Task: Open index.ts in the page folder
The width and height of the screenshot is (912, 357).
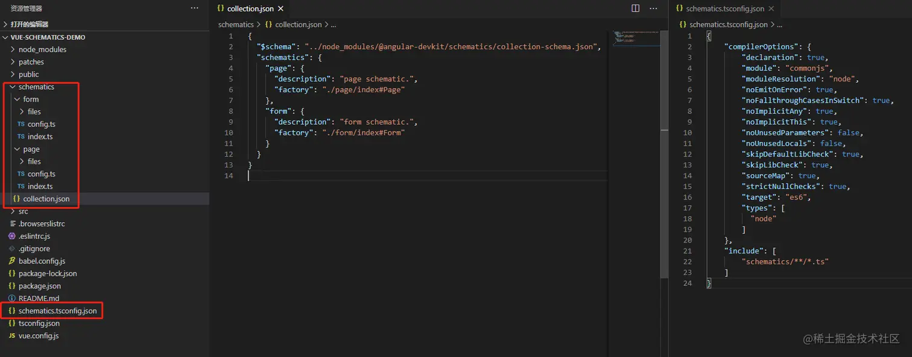Action: click(x=40, y=187)
